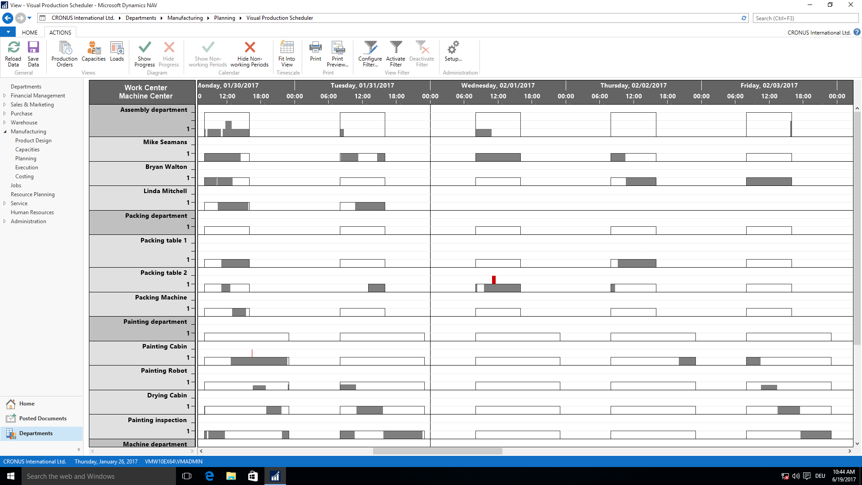Select the ACTIONS ribbon tab

point(61,33)
